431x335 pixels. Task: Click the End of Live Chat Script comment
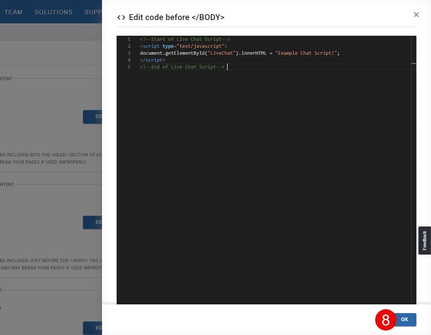[x=182, y=67]
